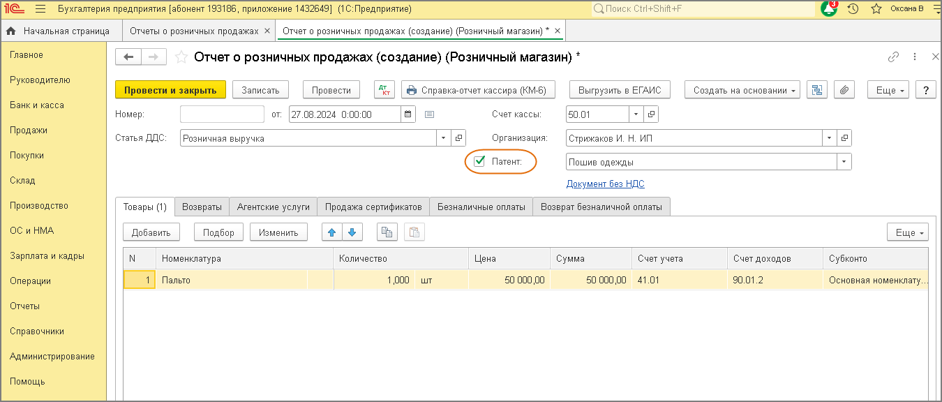942x402 pixels.
Task: Select the Пальто nomenclature cell
Action: tap(232, 281)
